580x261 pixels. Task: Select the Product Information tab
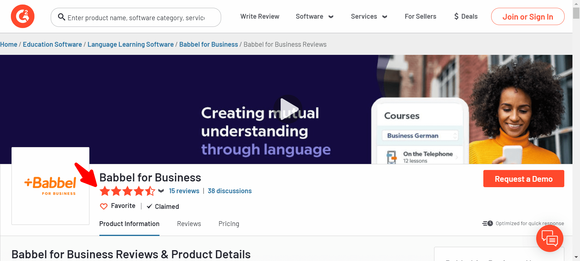coord(129,224)
